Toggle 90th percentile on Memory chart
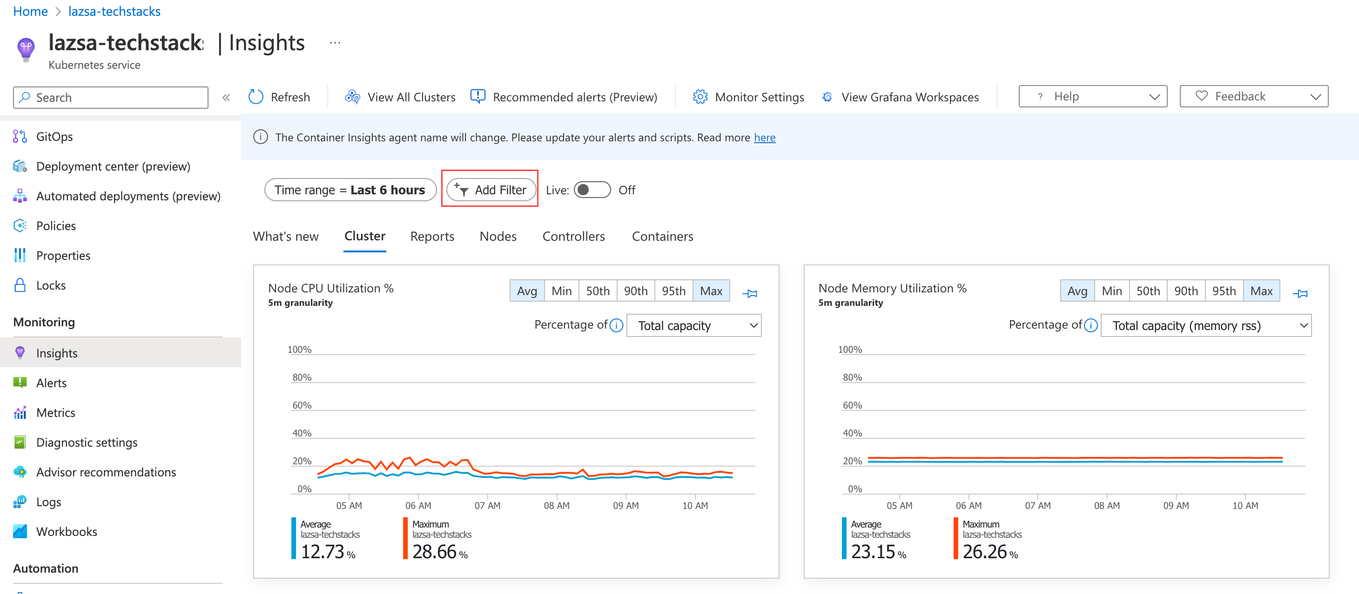The height and width of the screenshot is (594, 1359). pyautogui.click(x=1186, y=291)
